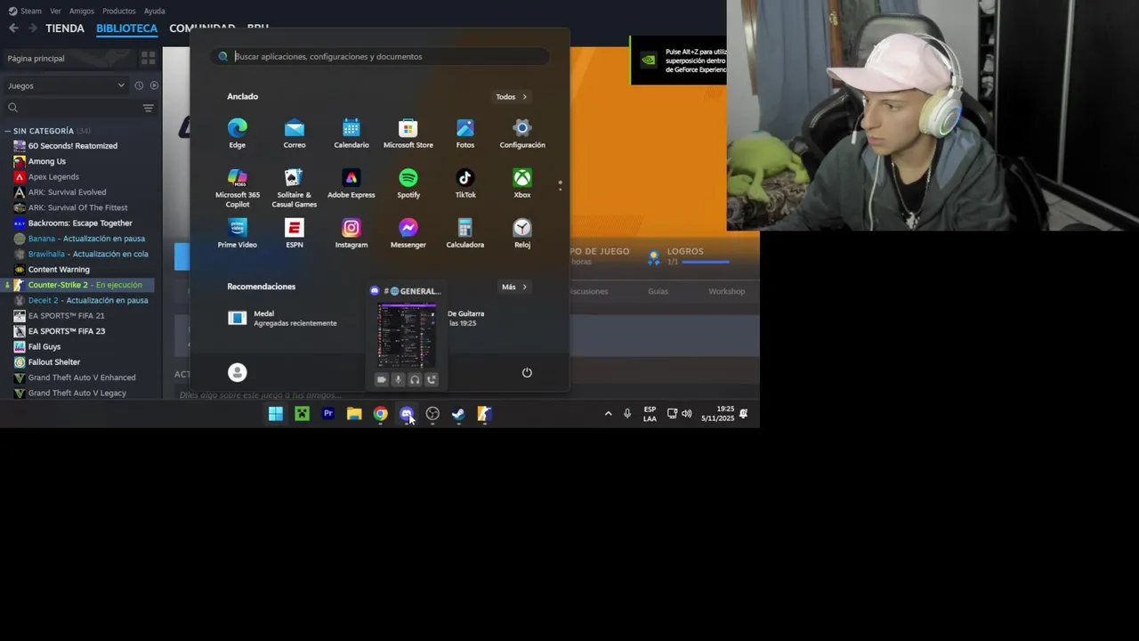Open the TikTok app
The height and width of the screenshot is (641, 1139).
pos(465,183)
